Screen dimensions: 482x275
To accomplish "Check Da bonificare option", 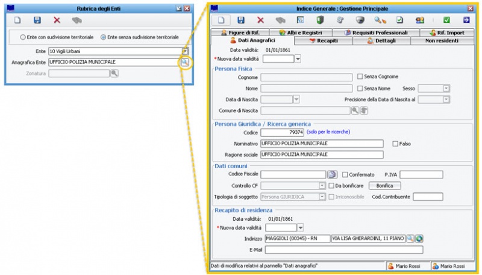I will [x=331, y=186].
